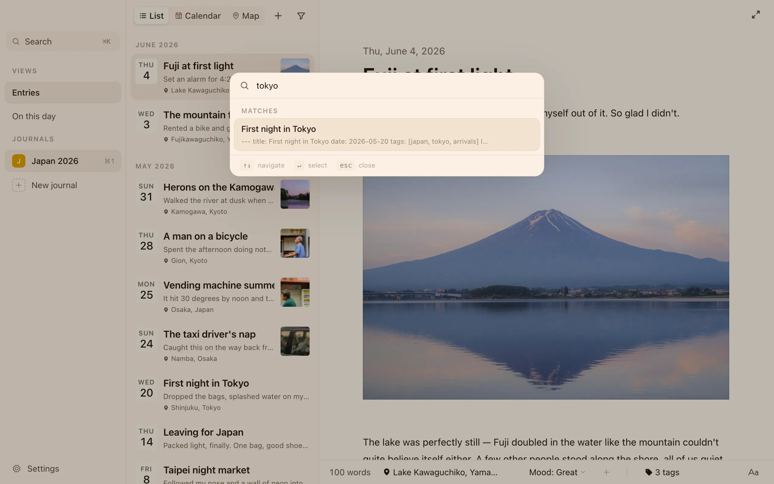The height and width of the screenshot is (484, 774).
Task: Click the New journal button
Action: [63, 185]
